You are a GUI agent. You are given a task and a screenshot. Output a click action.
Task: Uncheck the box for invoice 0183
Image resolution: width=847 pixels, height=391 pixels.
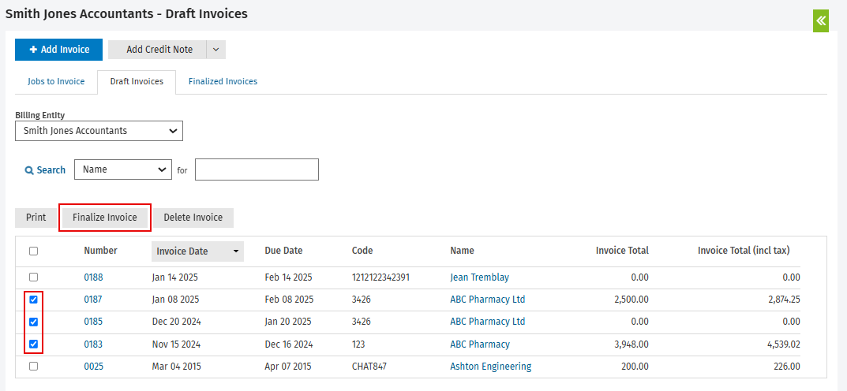coord(33,344)
